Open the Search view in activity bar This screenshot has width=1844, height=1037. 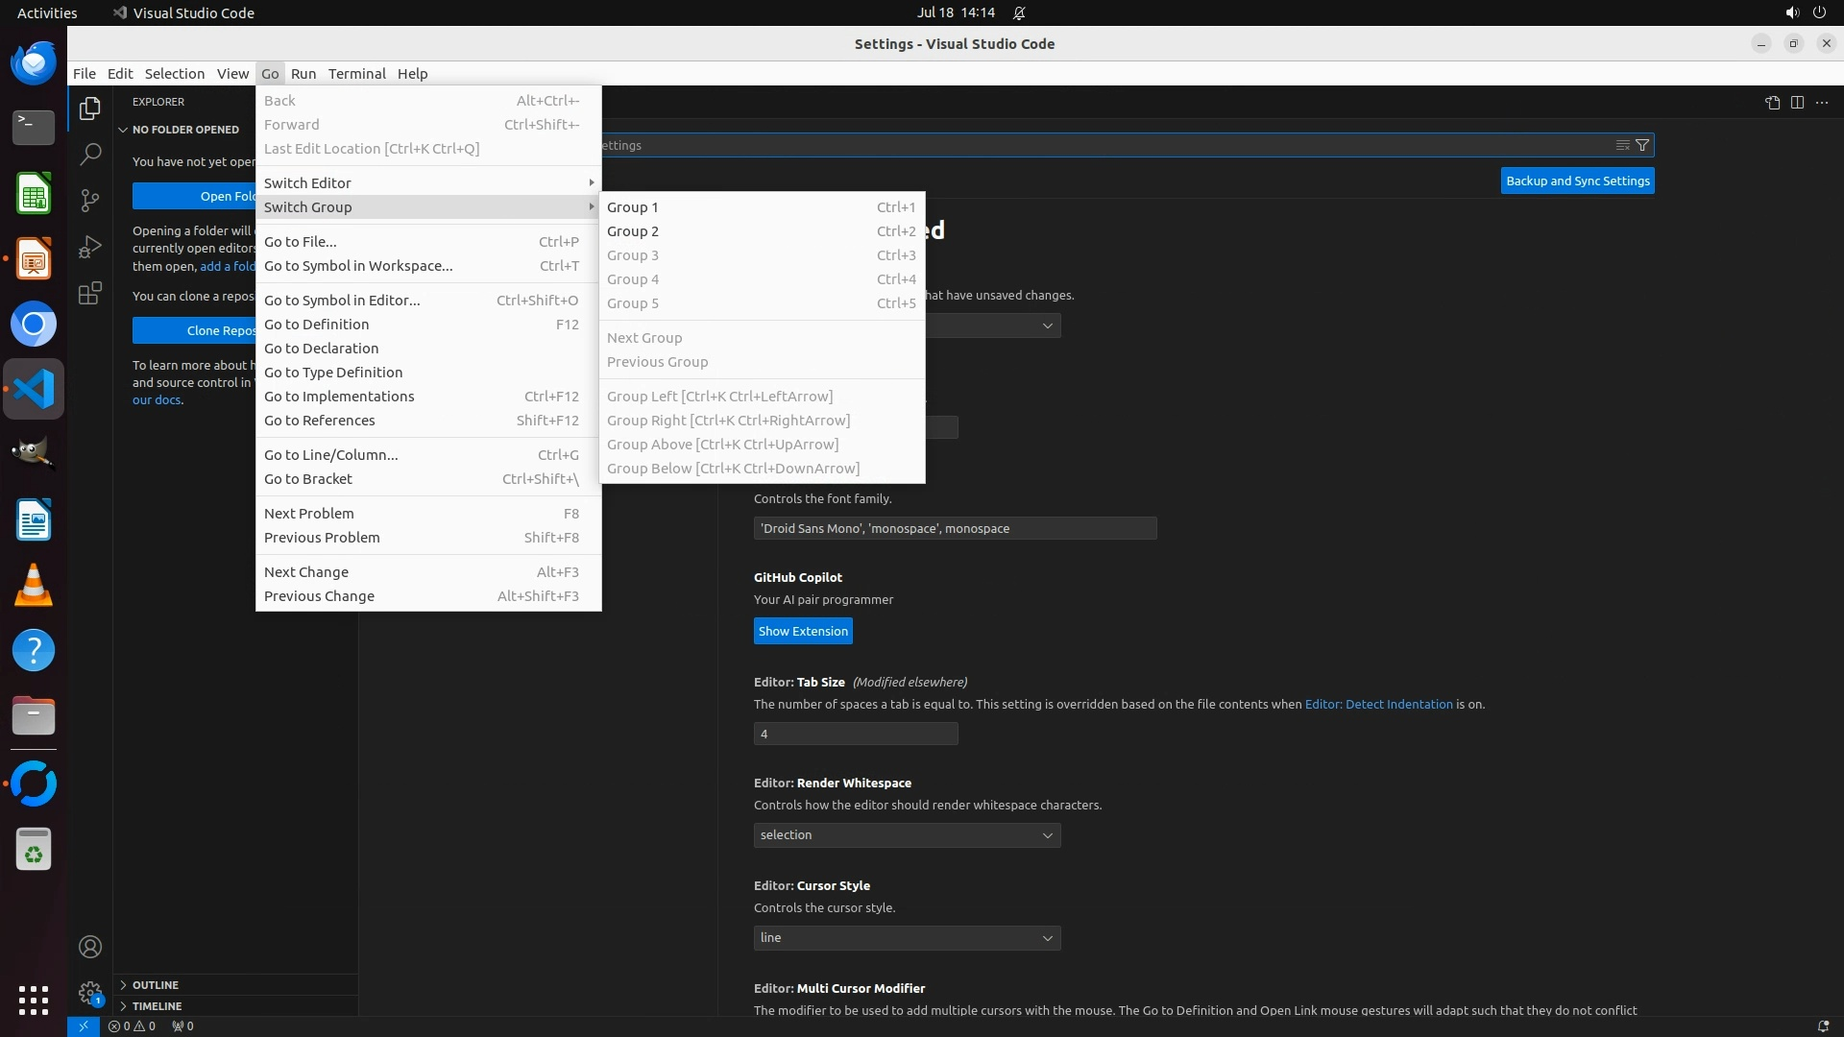pyautogui.click(x=90, y=154)
